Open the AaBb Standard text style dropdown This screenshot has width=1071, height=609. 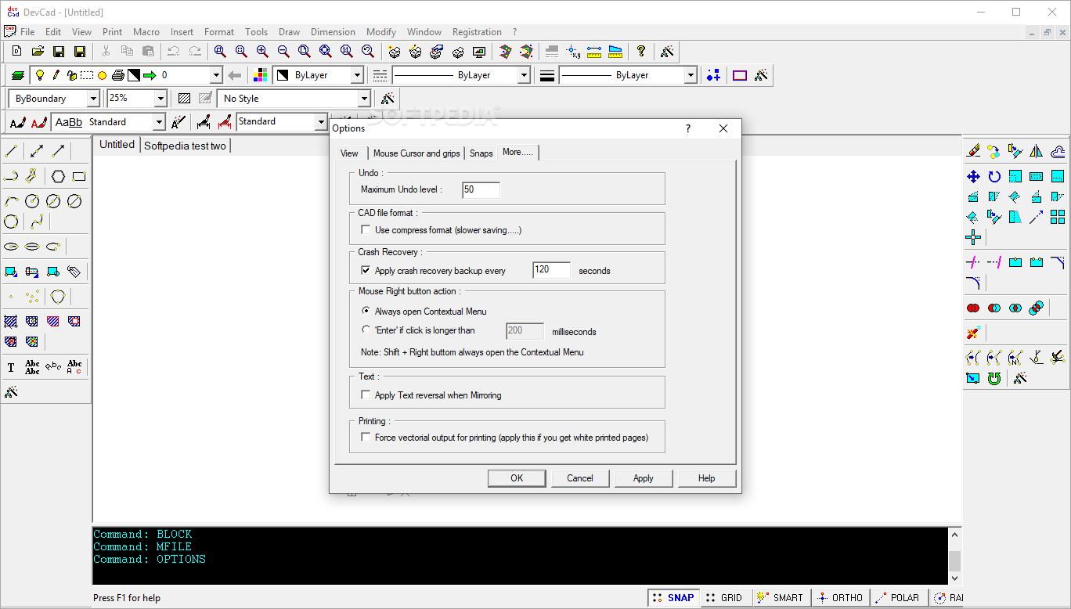[x=159, y=122]
